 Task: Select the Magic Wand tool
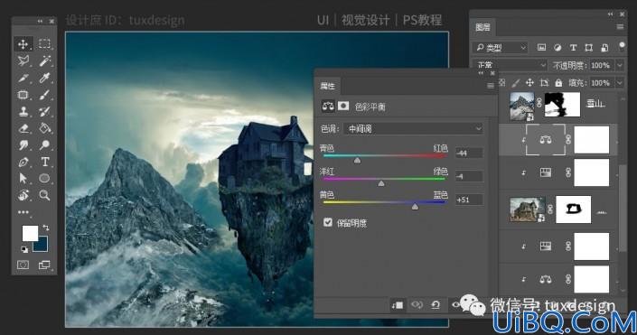[x=44, y=60]
